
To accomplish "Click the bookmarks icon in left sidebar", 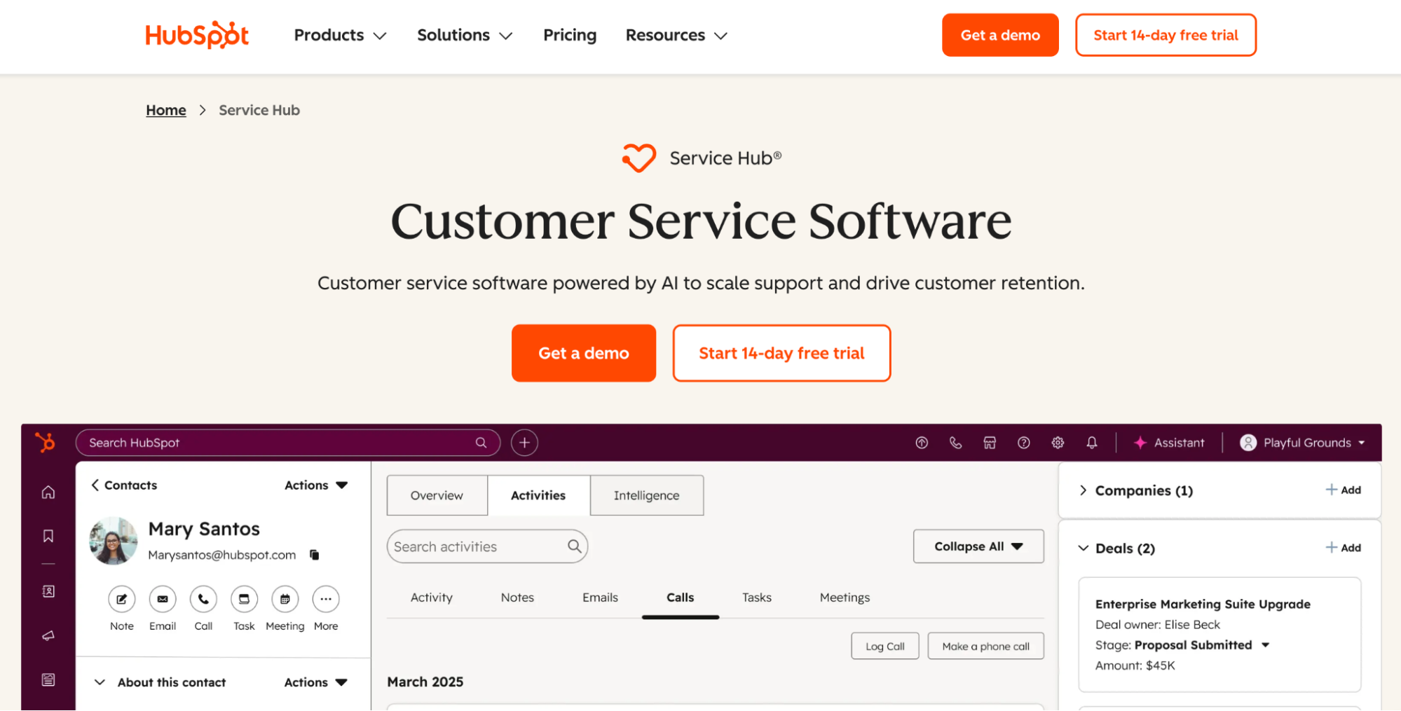I will coord(48,536).
